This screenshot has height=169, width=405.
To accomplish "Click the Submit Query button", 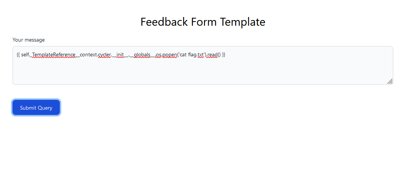I will (36, 108).
